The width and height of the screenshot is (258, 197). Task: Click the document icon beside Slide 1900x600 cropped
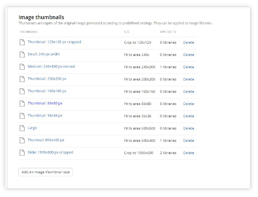click(22, 153)
